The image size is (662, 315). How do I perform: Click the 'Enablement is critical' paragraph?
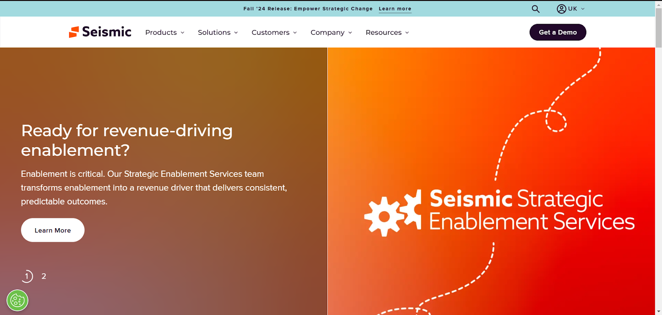[154, 188]
